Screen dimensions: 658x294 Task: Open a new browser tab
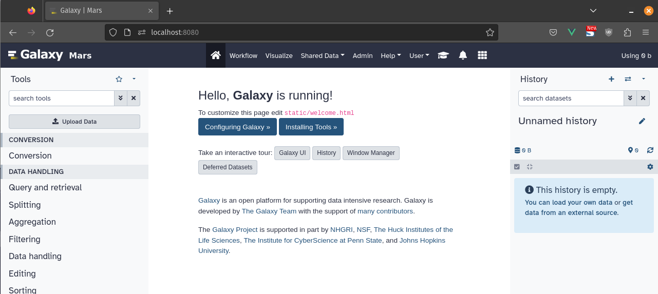170,11
